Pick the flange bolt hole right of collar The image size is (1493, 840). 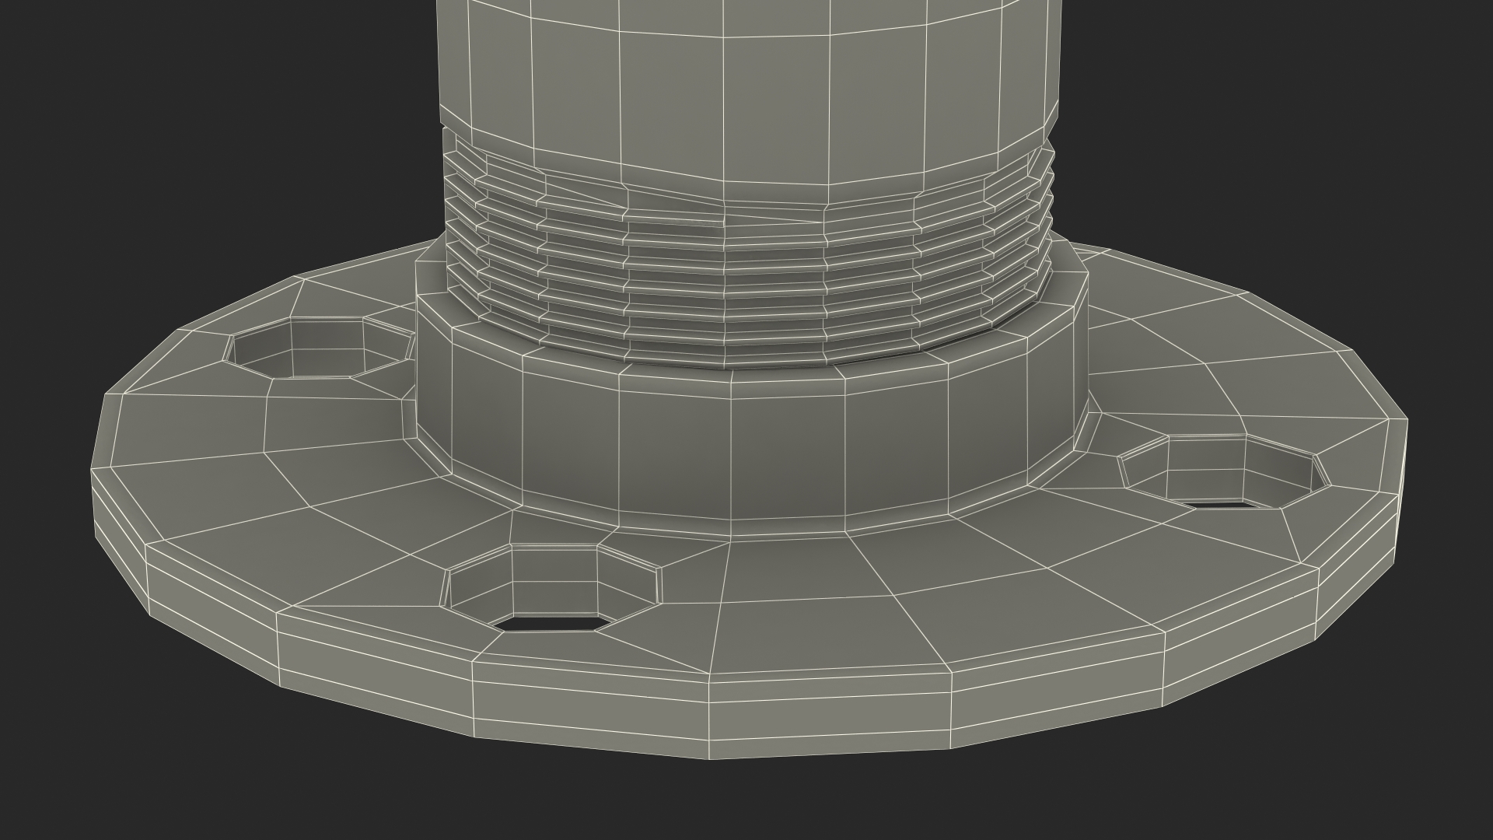tap(1224, 473)
